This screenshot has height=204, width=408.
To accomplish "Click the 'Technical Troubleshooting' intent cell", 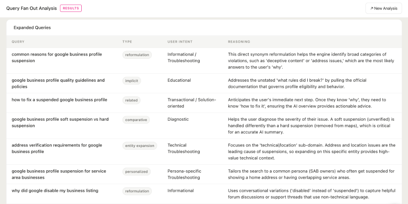I will (x=184, y=148).
